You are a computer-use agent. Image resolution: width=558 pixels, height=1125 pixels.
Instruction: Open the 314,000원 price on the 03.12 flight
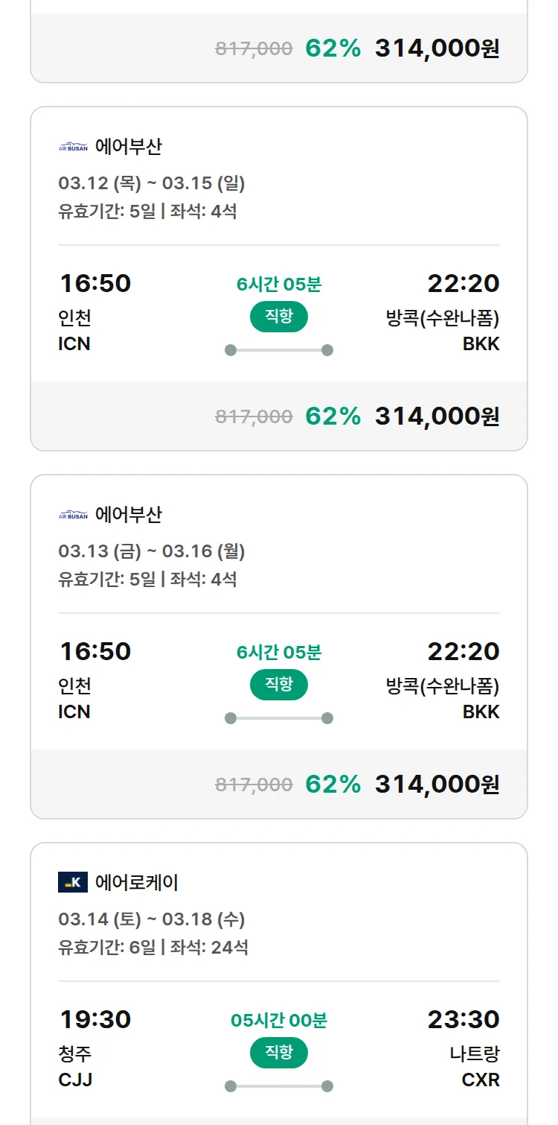pos(437,416)
